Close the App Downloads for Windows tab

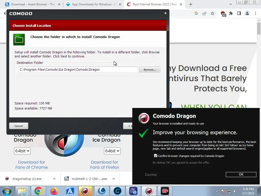point(120,5)
